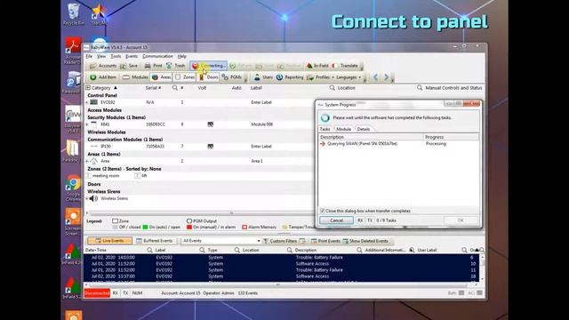Click Show Deleted Events
Screen dimensions: 569x320
(x=365, y=241)
